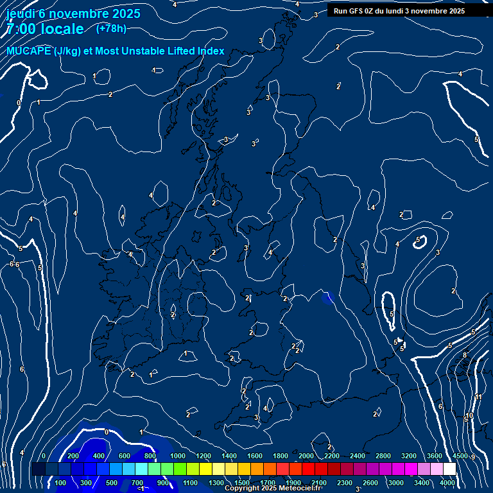
Task: Select the '(+78h)' forecast offset label
Action: (x=111, y=28)
